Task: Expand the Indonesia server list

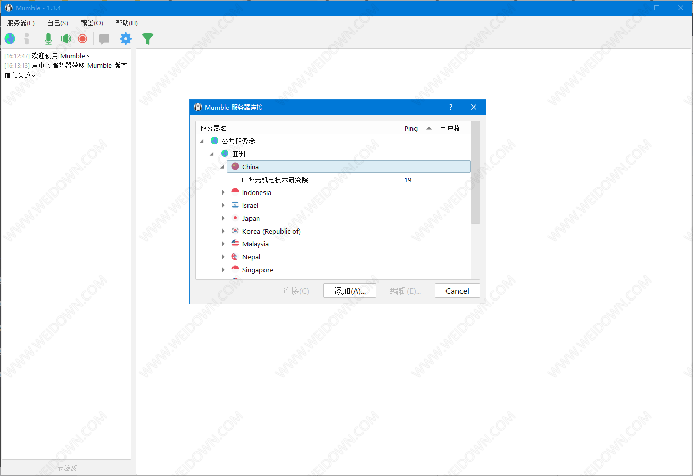Action: click(223, 192)
